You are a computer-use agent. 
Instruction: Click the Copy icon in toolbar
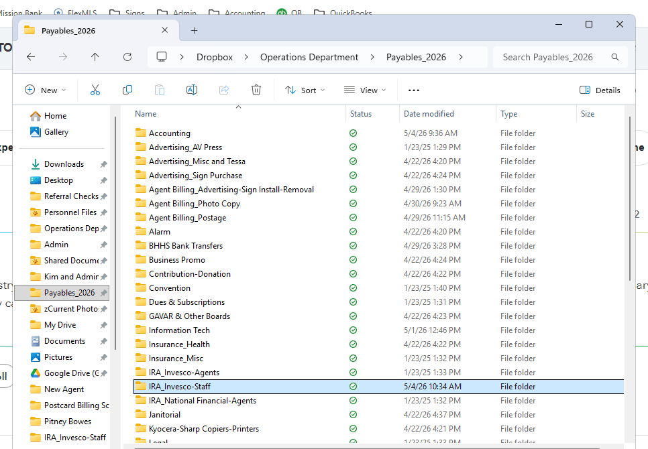pyautogui.click(x=127, y=90)
